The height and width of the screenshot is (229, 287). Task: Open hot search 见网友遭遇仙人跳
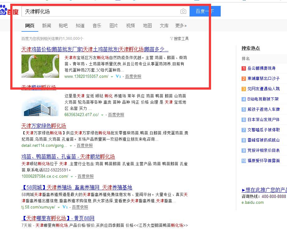point(264,89)
